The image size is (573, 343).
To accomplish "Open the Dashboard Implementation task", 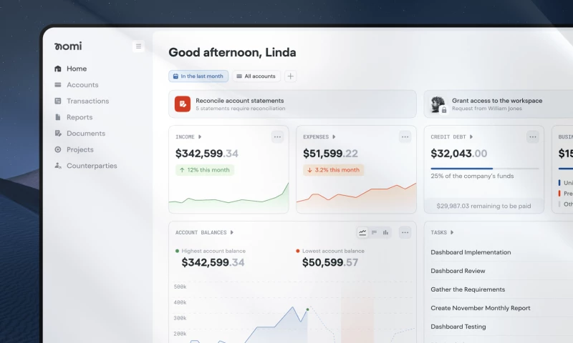I will 471,252.
